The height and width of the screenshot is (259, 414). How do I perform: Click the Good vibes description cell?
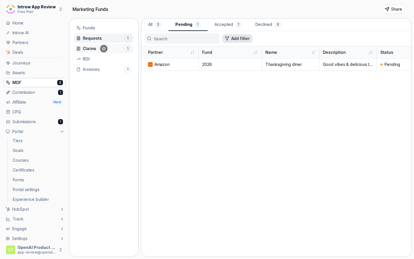(348, 64)
